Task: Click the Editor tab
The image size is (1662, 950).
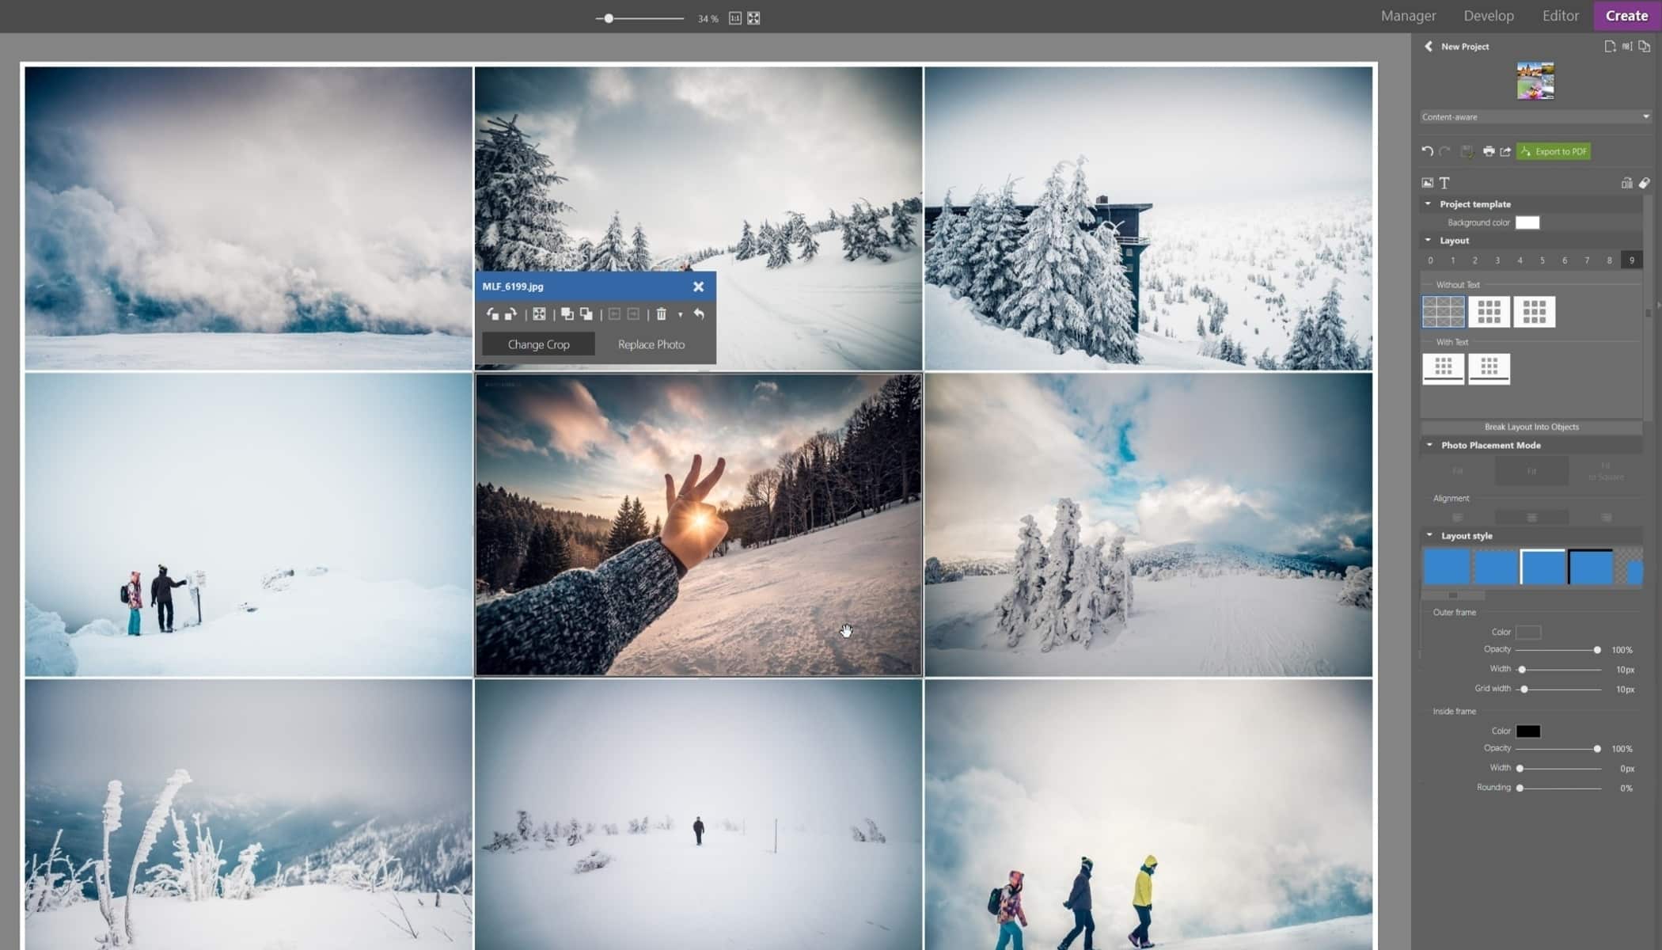Action: click(x=1561, y=16)
